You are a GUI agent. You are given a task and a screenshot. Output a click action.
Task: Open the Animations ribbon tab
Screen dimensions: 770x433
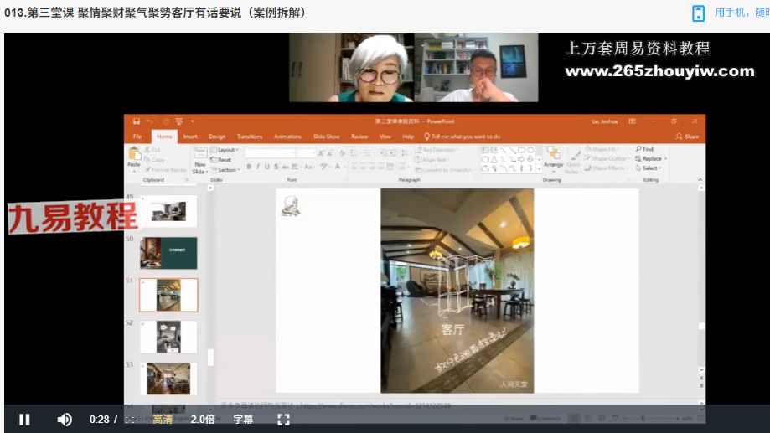click(x=287, y=137)
